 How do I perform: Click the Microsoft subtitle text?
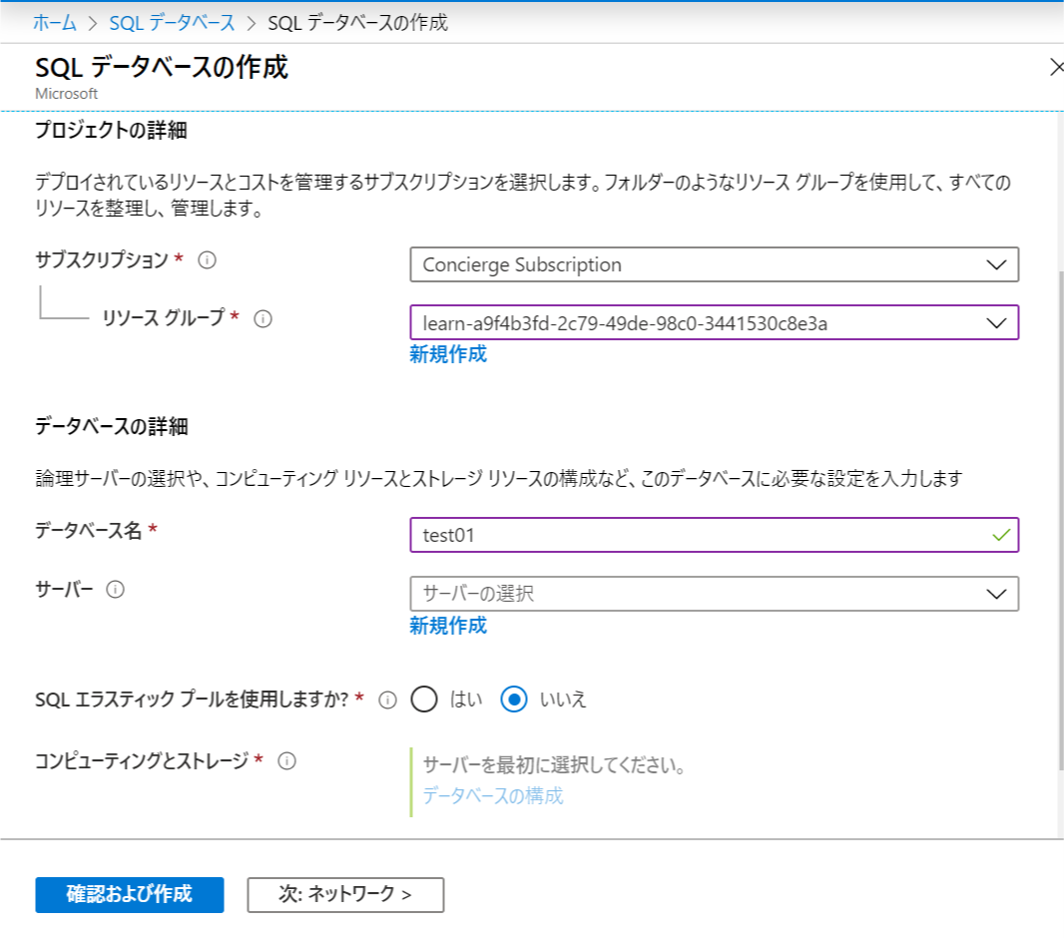click(x=67, y=94)
